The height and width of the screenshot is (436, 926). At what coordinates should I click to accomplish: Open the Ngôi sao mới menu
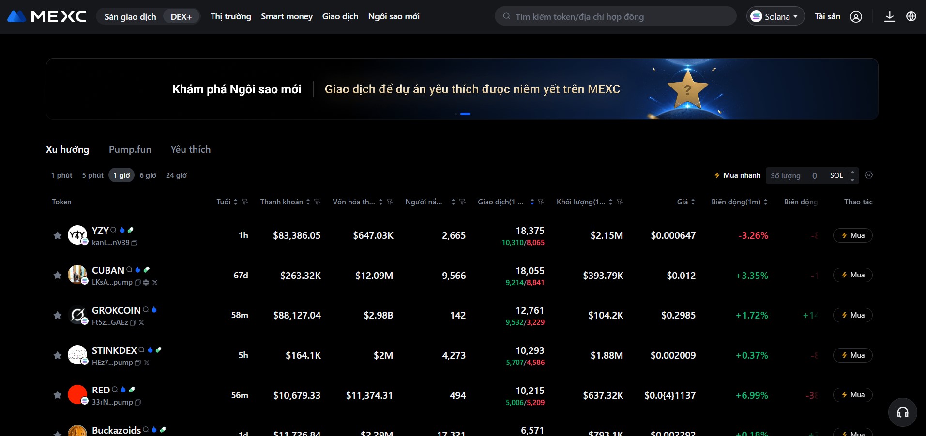394,16
